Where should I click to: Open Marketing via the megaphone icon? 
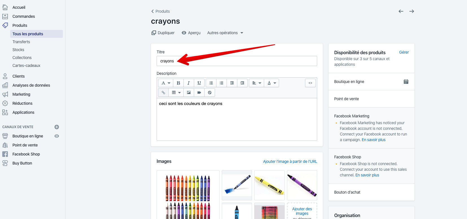point(5,94)
